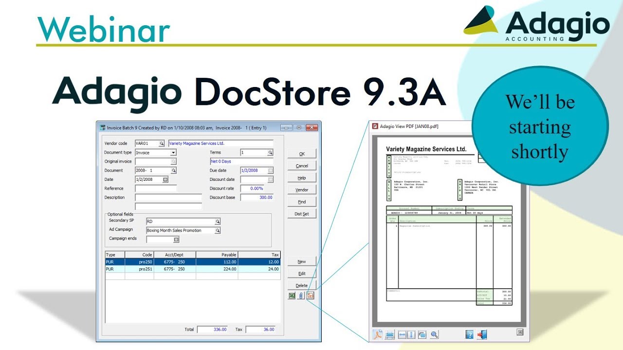Open calendar picker for Due date
623x350 pixels.
[271, 171]
